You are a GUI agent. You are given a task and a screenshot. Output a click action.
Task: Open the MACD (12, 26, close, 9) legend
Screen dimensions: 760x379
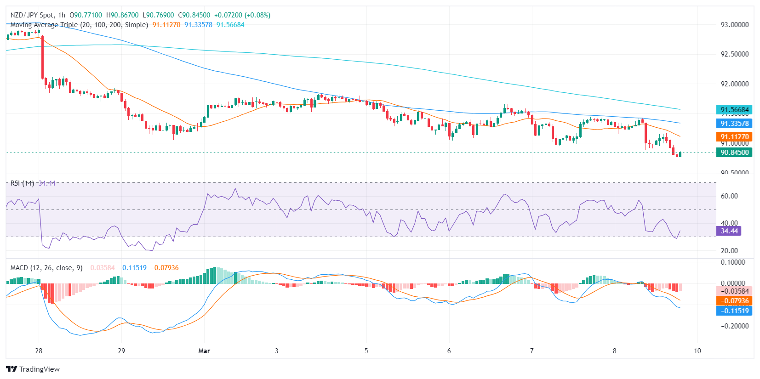[x=46, y=268]
